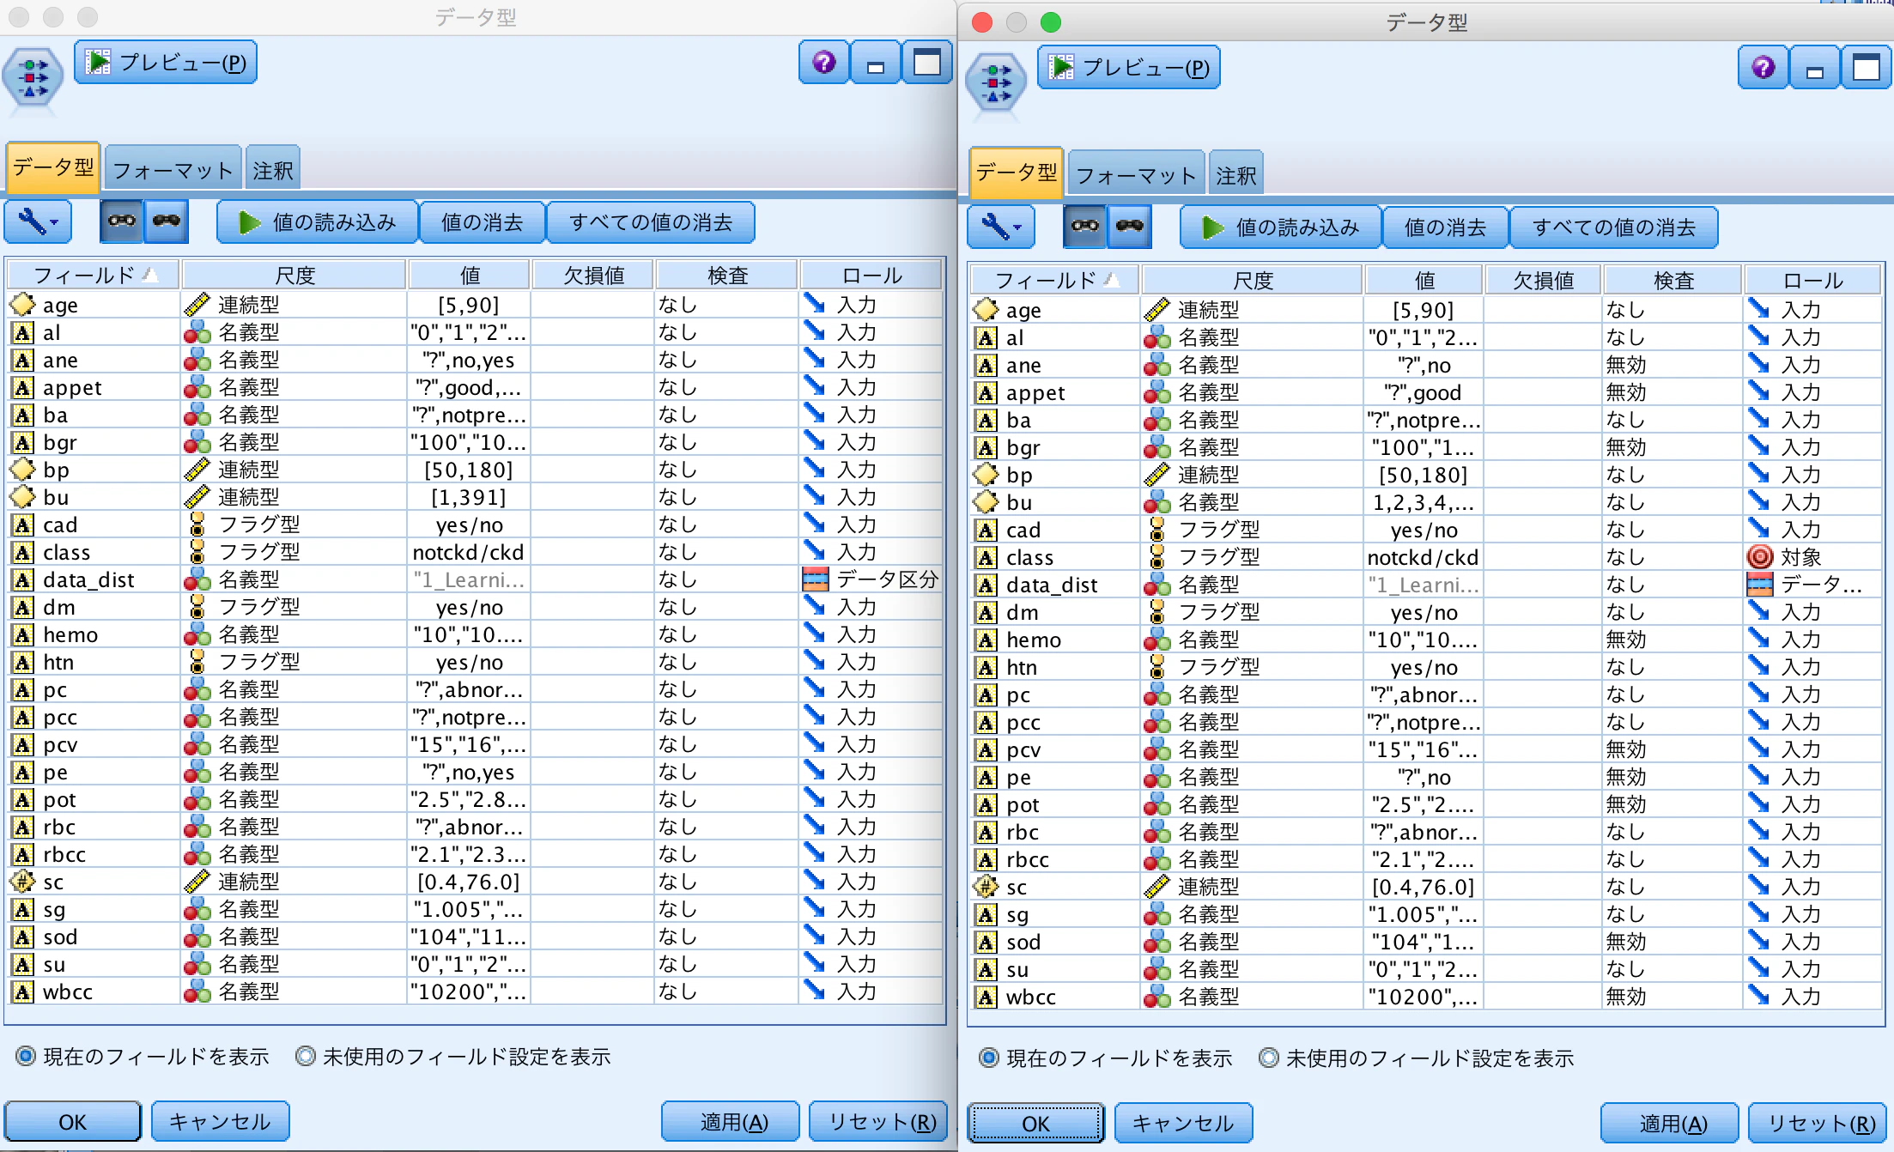Click string storage icon of wbcc, right window
Viewport: 1894px width, 1152px height.
[986, 997]
